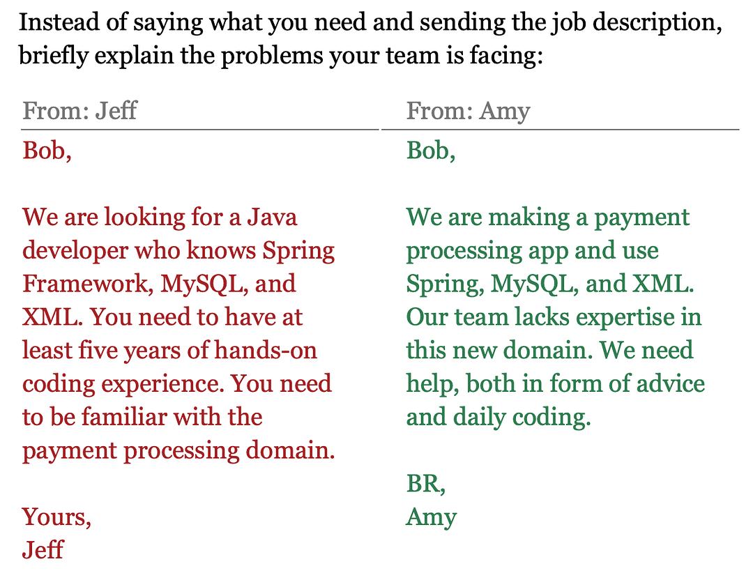The image size is (753, 580).
Task: Click the line "payment processing domain." in red
Action: (x=178, y=450)
